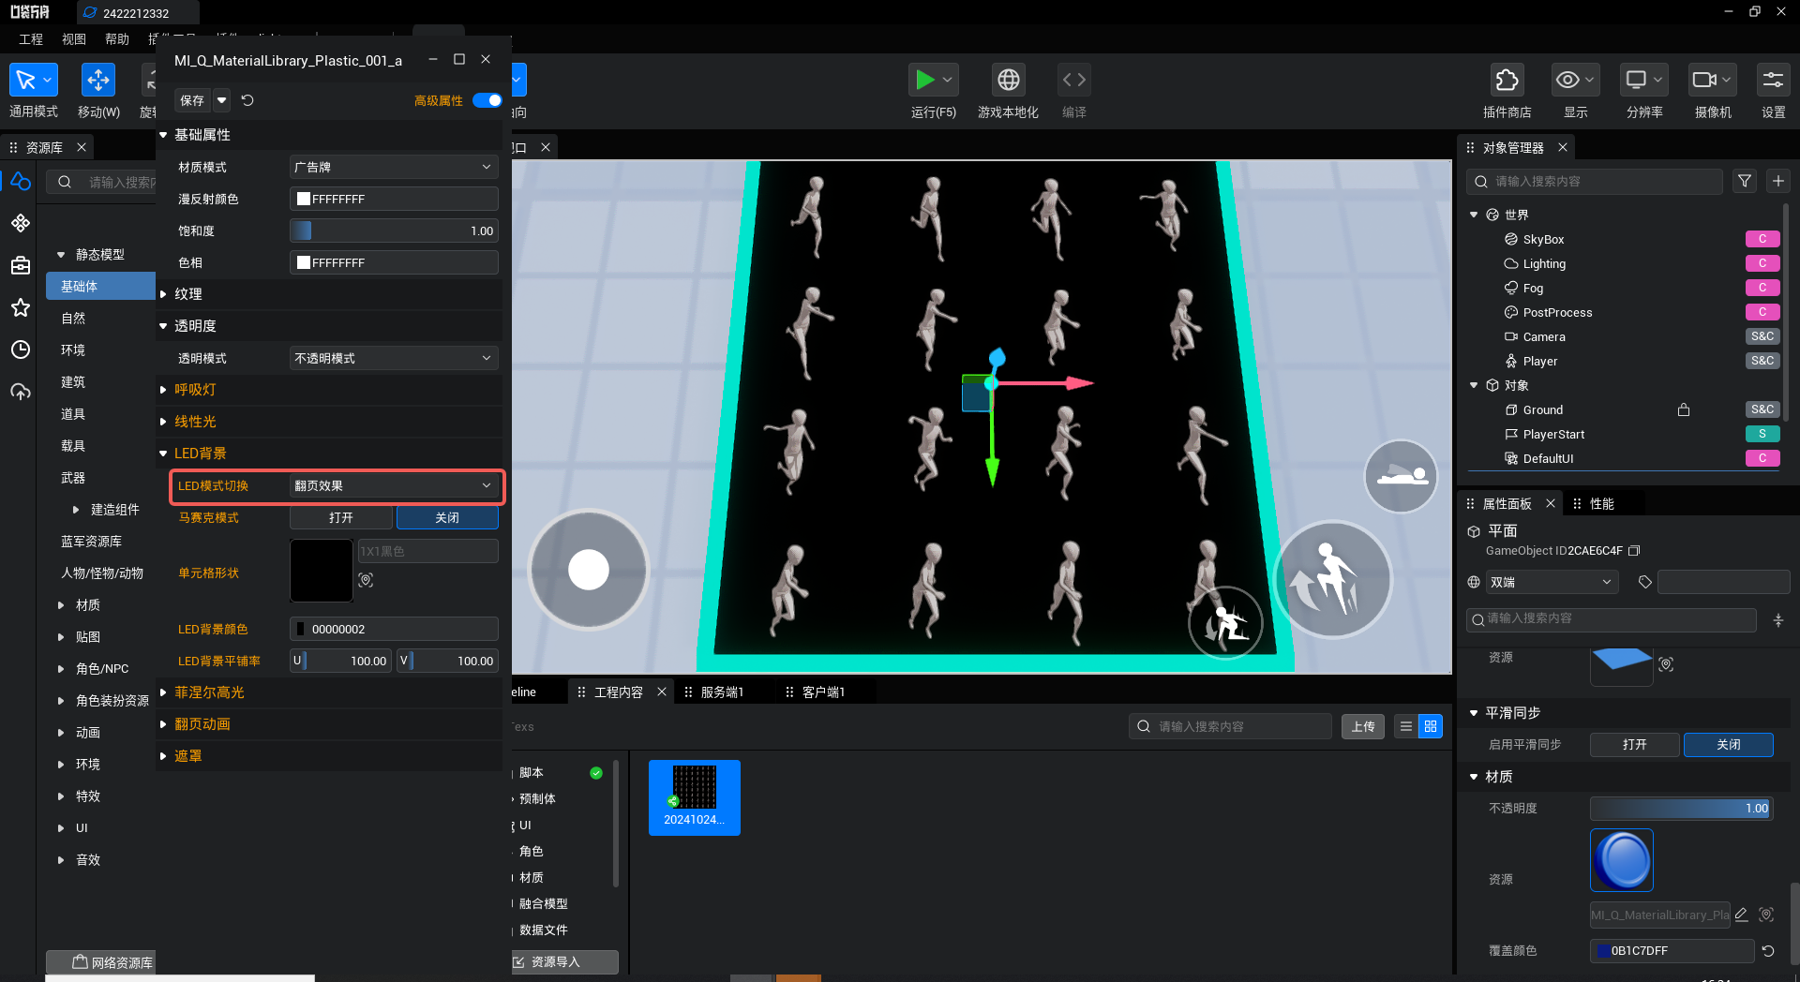Enable smooth sync with the open button
The image size is (1800, 982).
1634,744
